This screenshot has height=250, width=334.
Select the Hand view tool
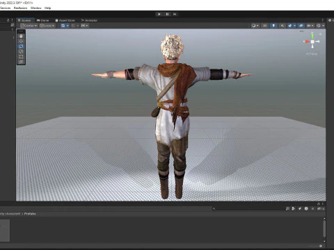(x=21, y=36)
